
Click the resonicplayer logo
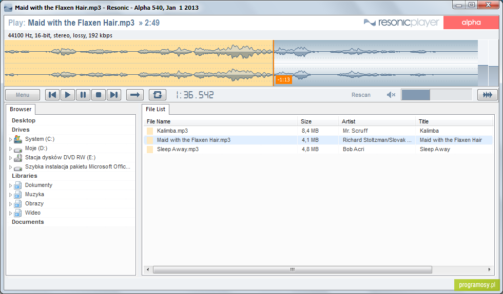[x=401, y=23]
